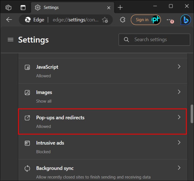The width and height of the screenshot is (194, 181).
Task: Click the Edge logo in address bar
Action: click(28, 20)
